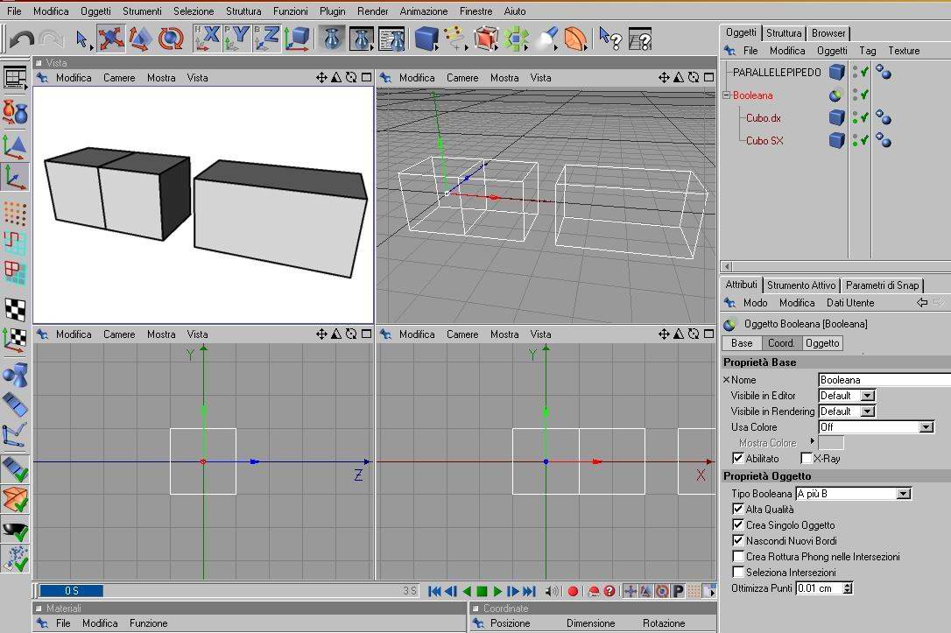The width and height of the screenshot is (951, 633).
Task: Uncheck Crea Singolo Oggetto
Action: [738, 524]
